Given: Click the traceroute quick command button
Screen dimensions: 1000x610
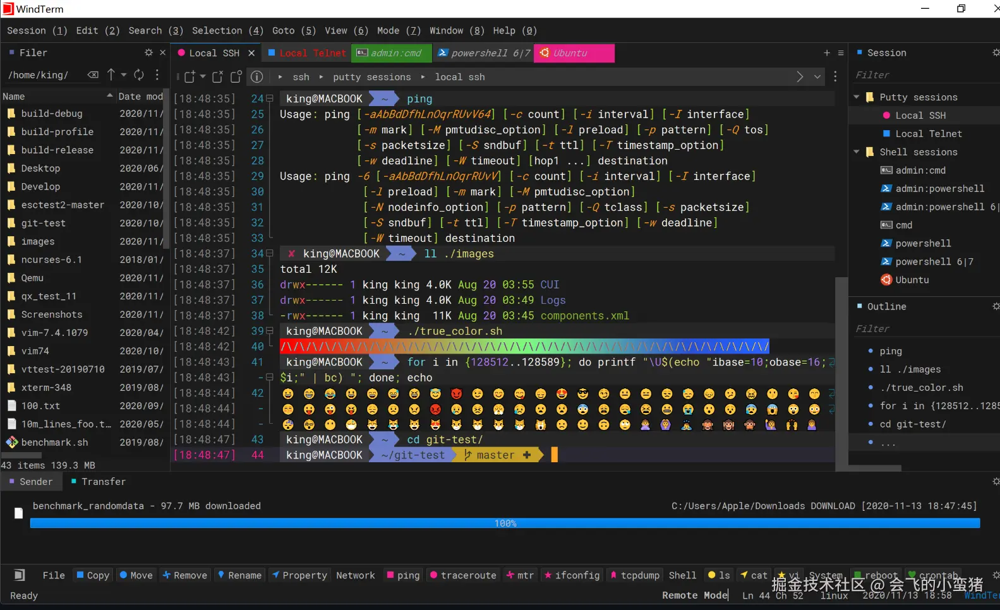Looking at the screenshot, I should point(462,575).
